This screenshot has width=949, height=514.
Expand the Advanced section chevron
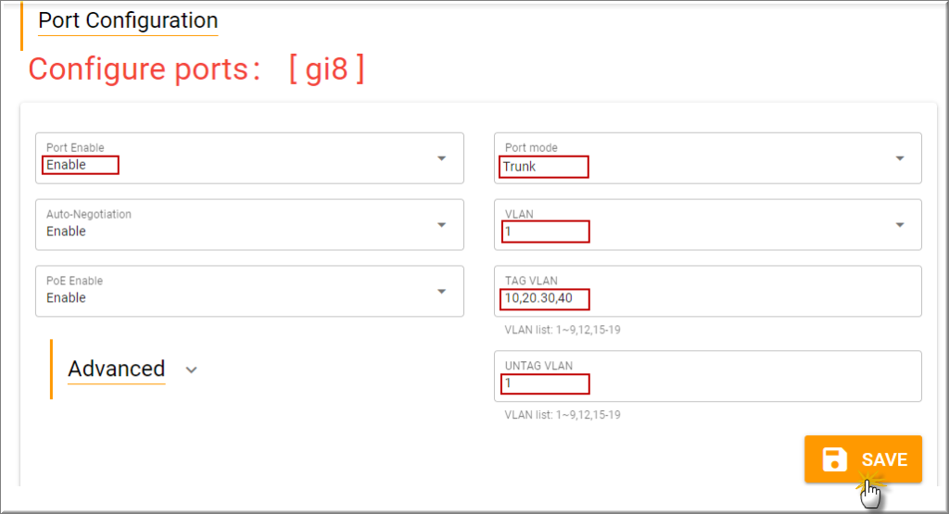191,370
